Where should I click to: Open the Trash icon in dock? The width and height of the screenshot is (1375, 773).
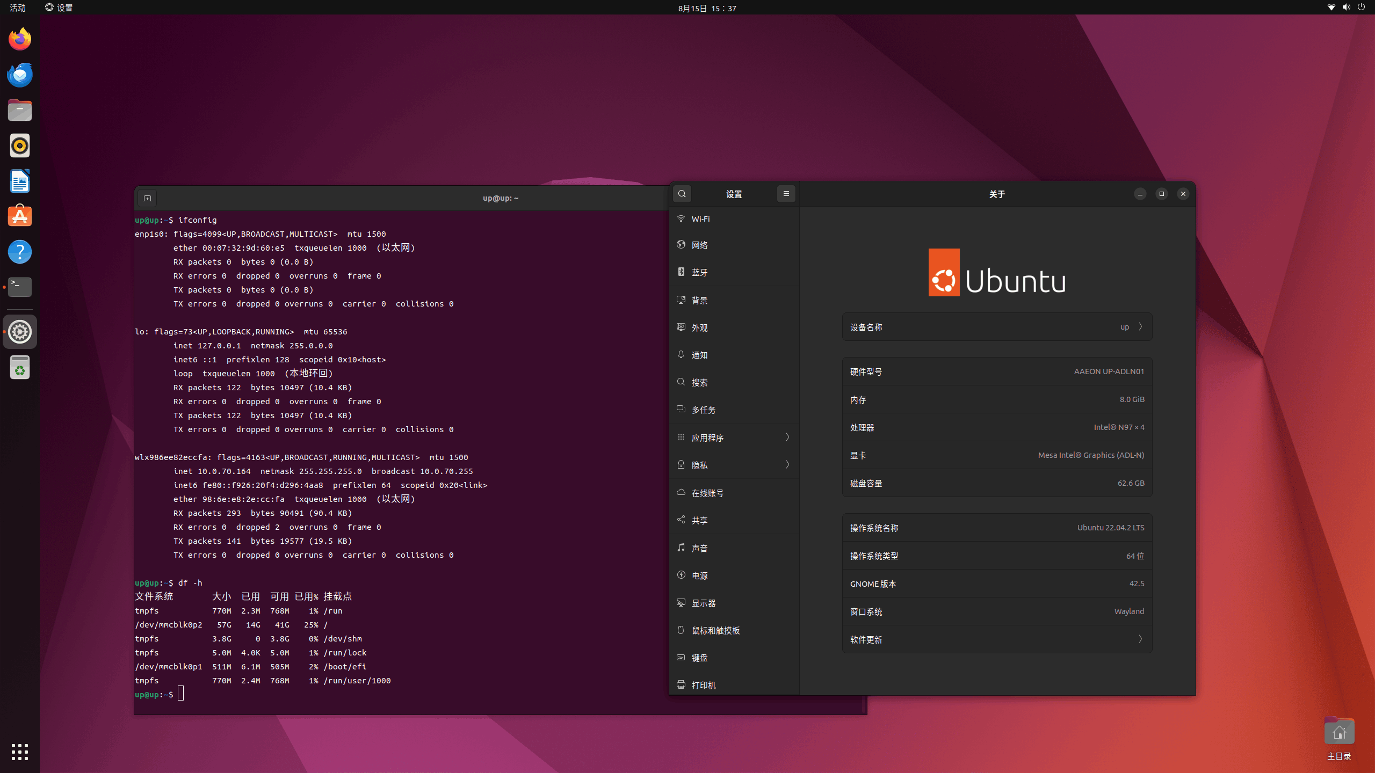click(20, 368)
